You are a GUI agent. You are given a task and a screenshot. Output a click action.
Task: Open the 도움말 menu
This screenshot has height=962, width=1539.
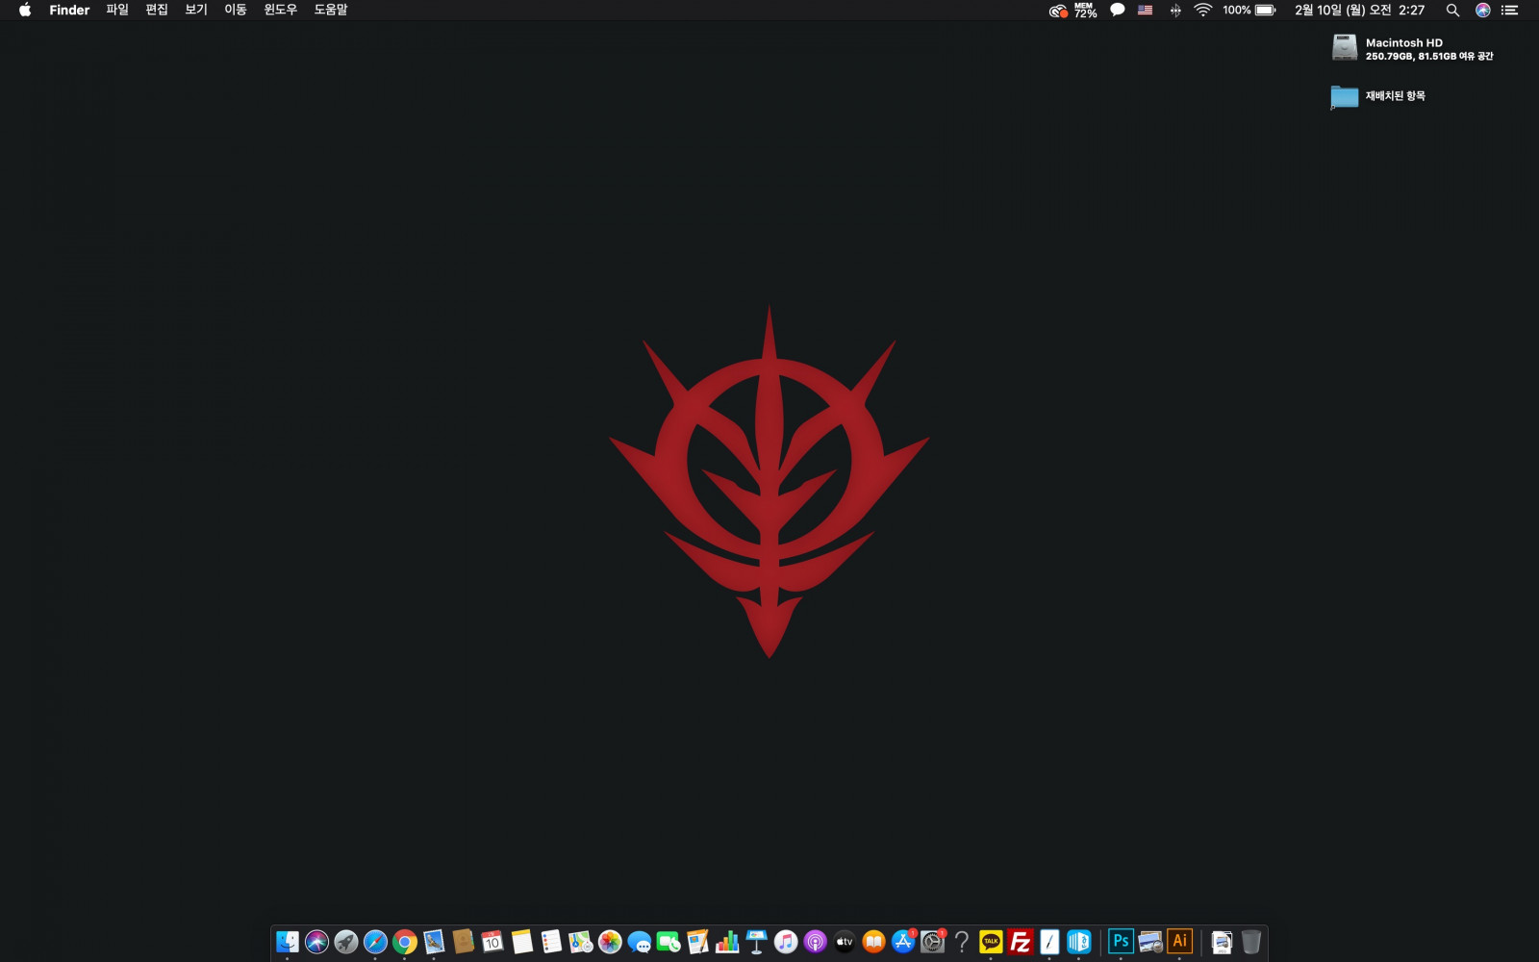point(331,10)
